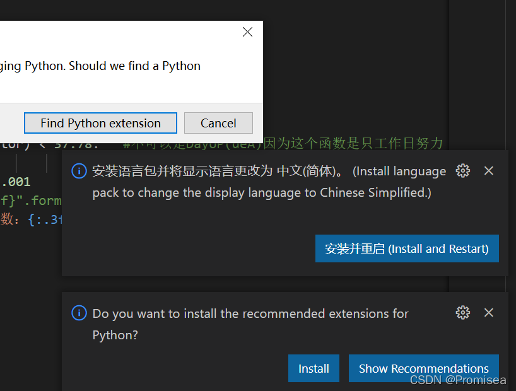Click info icon on Python extensions notification
Viewport: 516px width, 391px height.
tap(79, 313)
